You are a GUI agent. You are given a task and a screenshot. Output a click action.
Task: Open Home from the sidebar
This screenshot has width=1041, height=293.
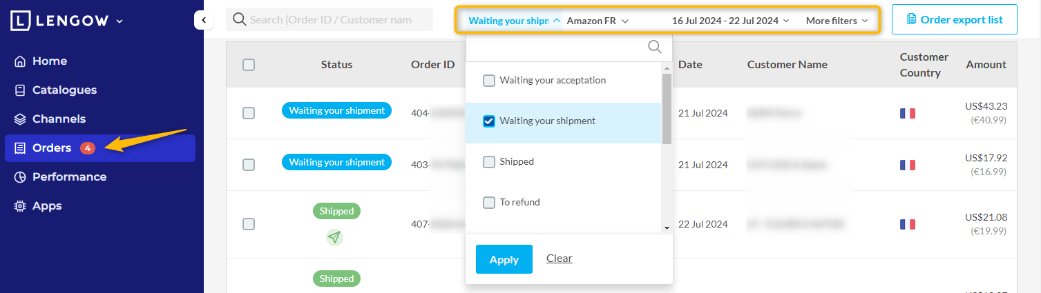[x=49, y=61]
